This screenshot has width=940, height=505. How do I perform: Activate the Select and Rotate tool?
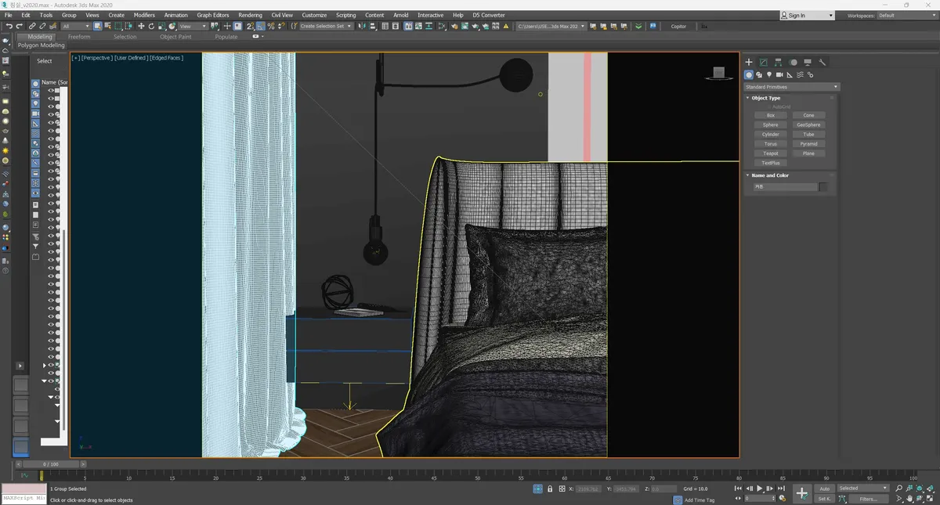pos(151,27)
